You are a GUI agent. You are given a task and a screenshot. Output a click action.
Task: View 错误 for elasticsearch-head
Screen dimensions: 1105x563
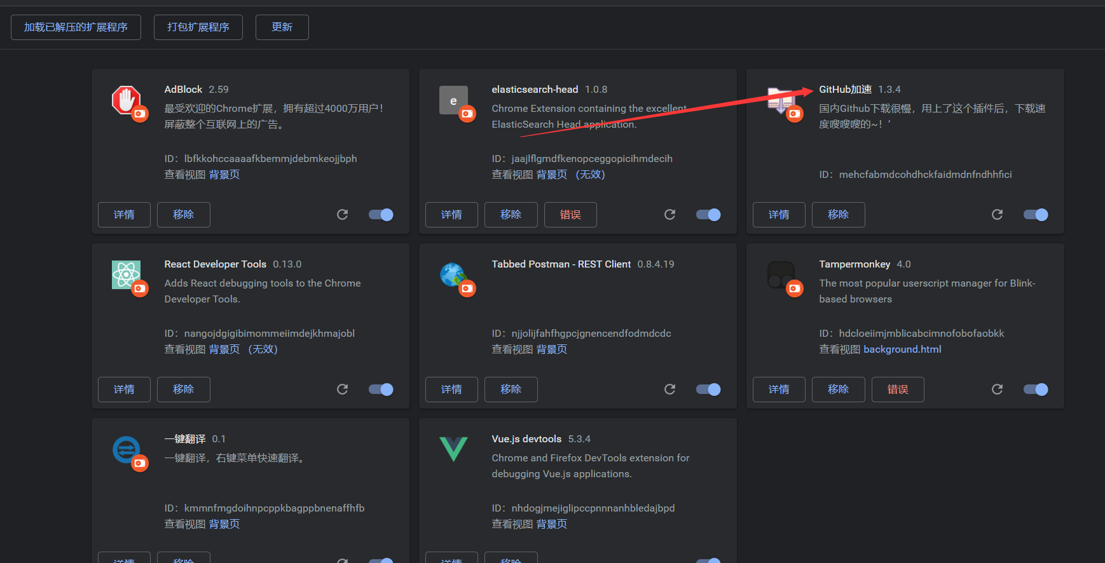click(x=570, y=215)
